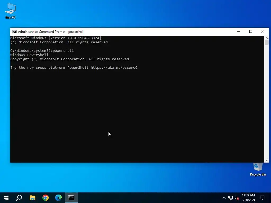Show hidden system tray icons chevron
271x203 pixels.
point(224,198)
